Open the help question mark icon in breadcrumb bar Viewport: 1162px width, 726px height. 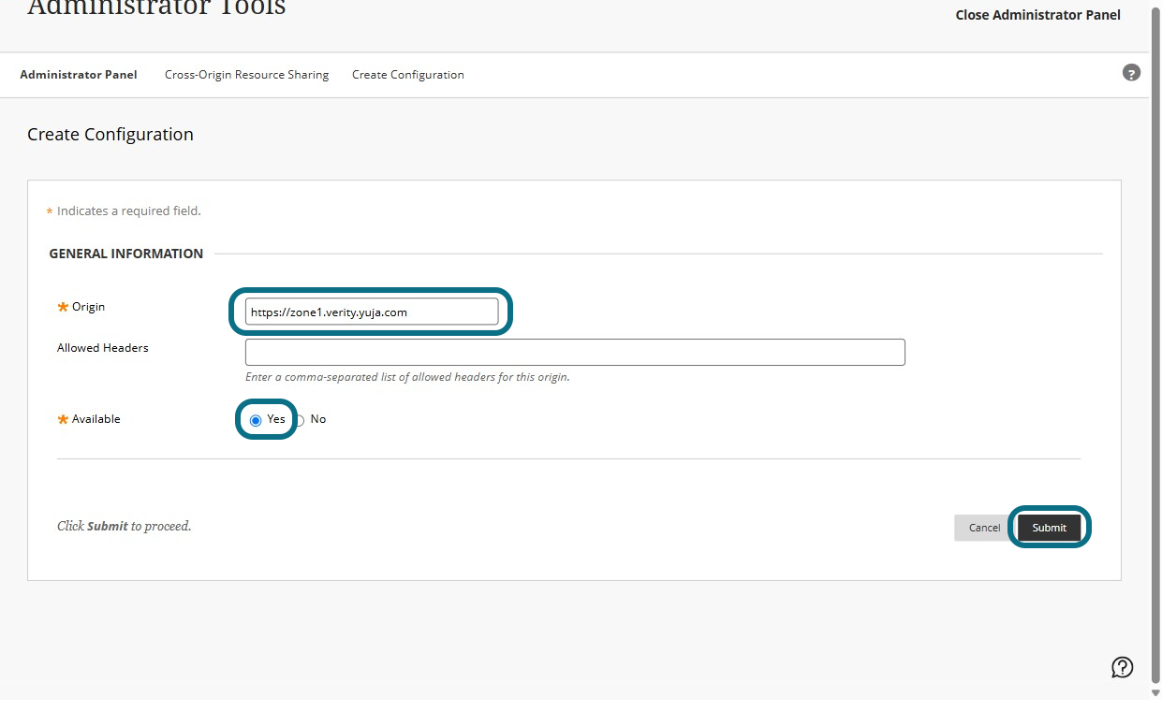coord(1131,73)
